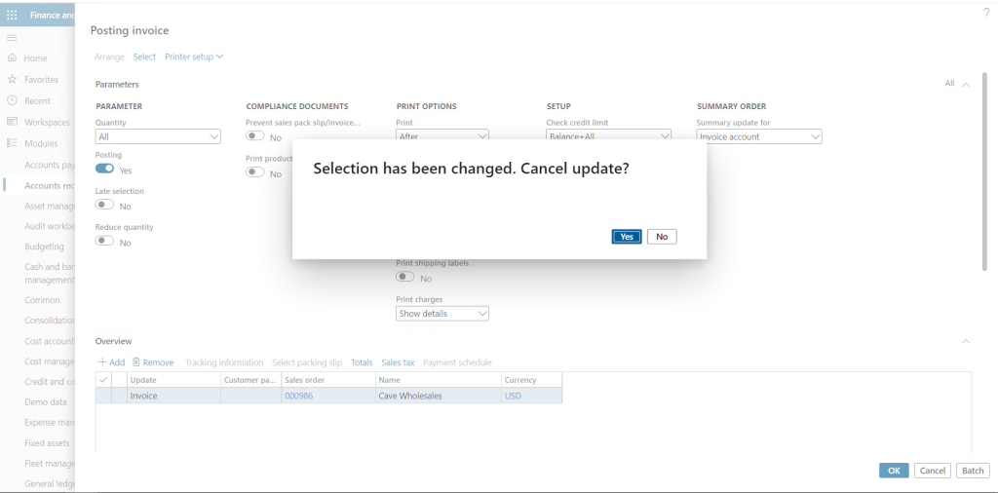Open Budgeting module in sidebar
The image size is (998, 493).
coord(44,246)
